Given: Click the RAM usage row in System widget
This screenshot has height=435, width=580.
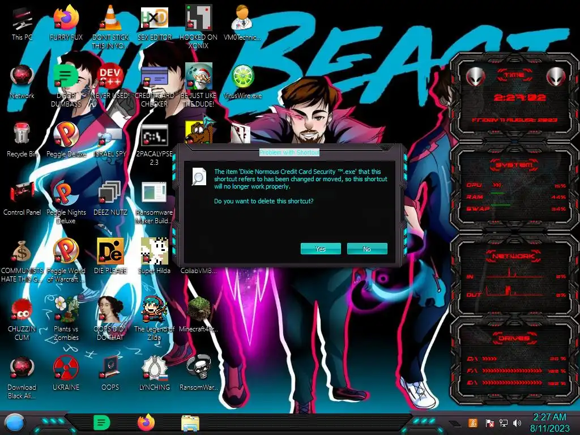Looking at the screenshot, I should pyautogui.click(x=516, y=197).
